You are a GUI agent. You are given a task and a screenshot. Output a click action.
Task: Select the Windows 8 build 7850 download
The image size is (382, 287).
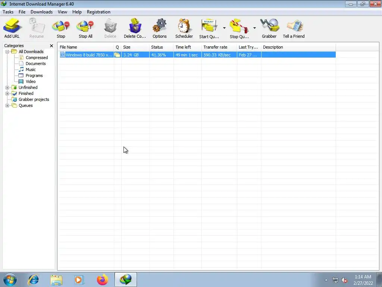(x=89, y=55)
